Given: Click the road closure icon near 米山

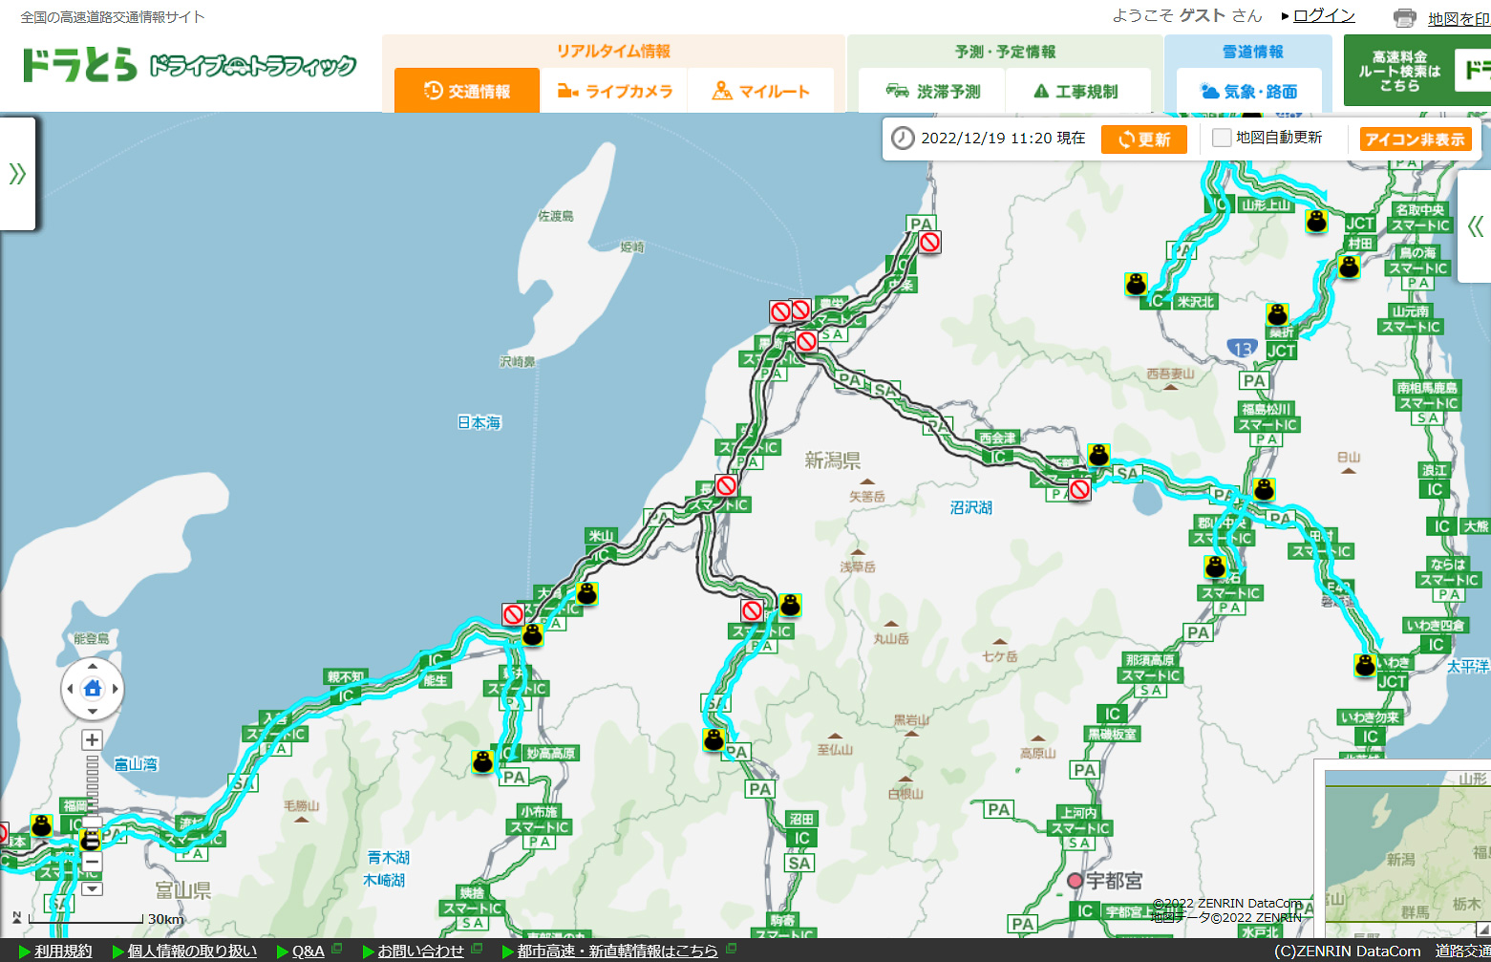Looking at the screenshot, I should (x=513, y=613).
